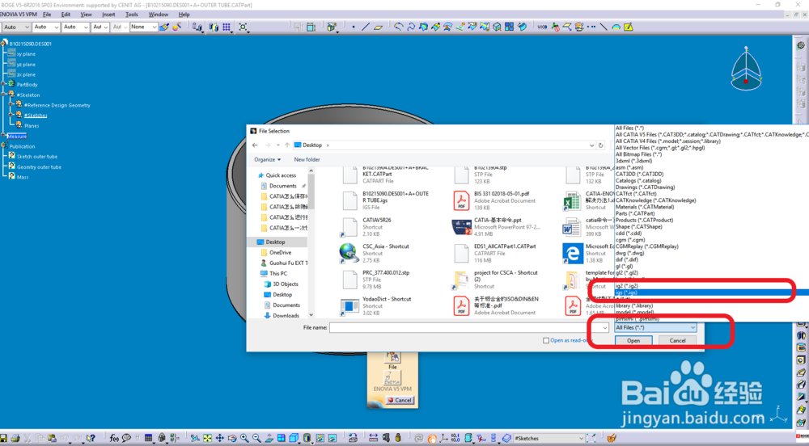The width and height of the screenshot is (809, 446).
Task: Open the What's This help icon
Action: point(91,438)
